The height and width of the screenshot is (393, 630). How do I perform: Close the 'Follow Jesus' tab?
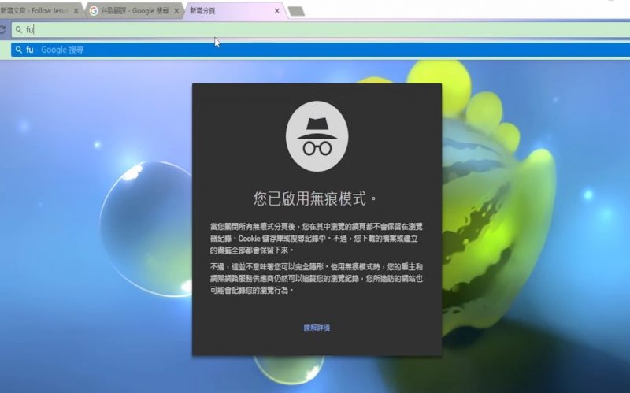(76, 11)
